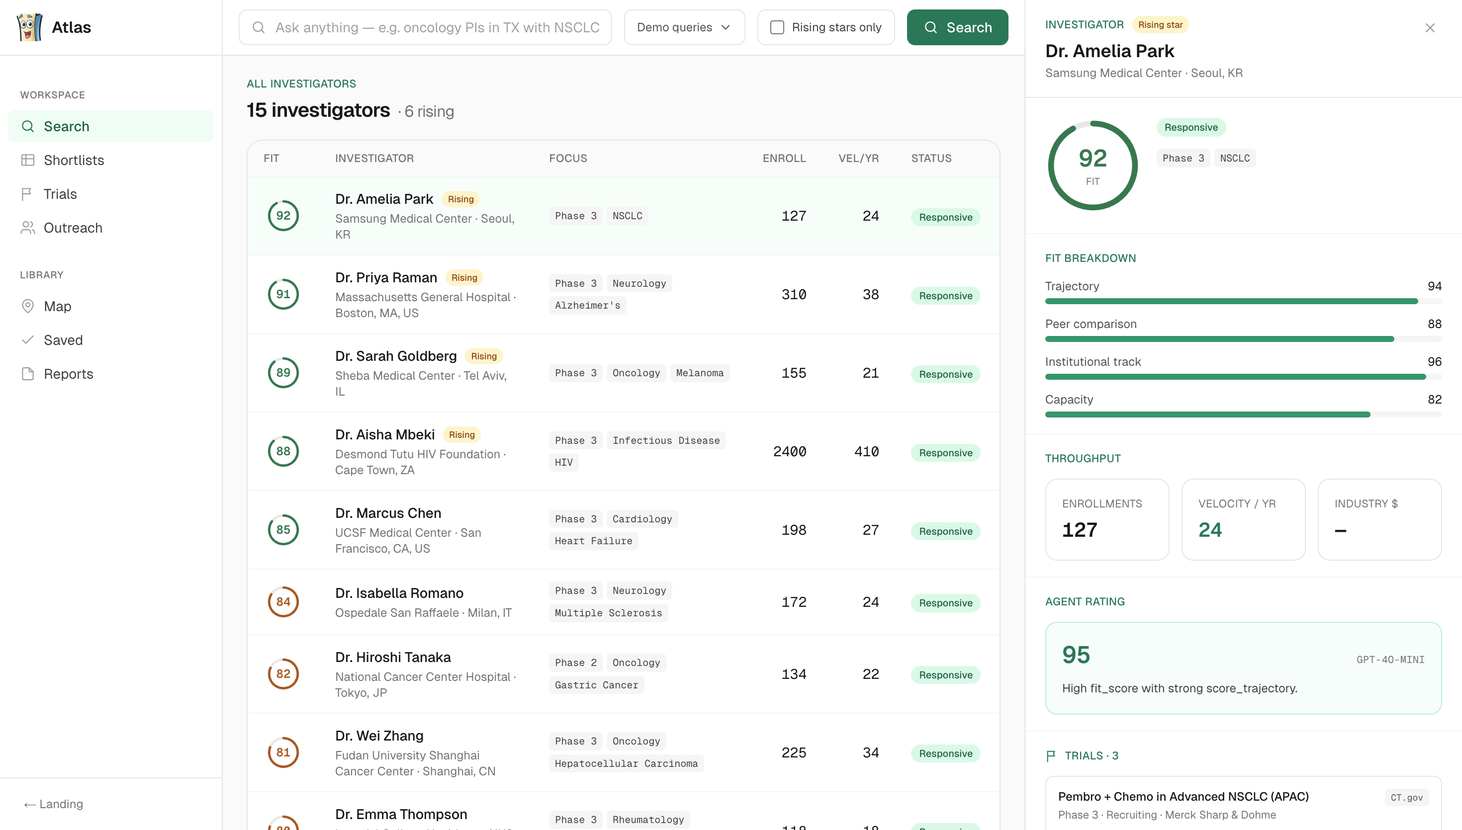1462x830 pixels.
Task: Click the CT.gov tag on the trial card
Action: point(1406,798)
